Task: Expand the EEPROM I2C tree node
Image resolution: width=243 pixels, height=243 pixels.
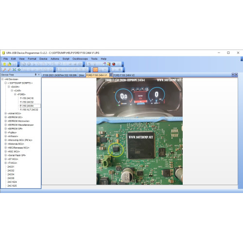Action: 5,117
